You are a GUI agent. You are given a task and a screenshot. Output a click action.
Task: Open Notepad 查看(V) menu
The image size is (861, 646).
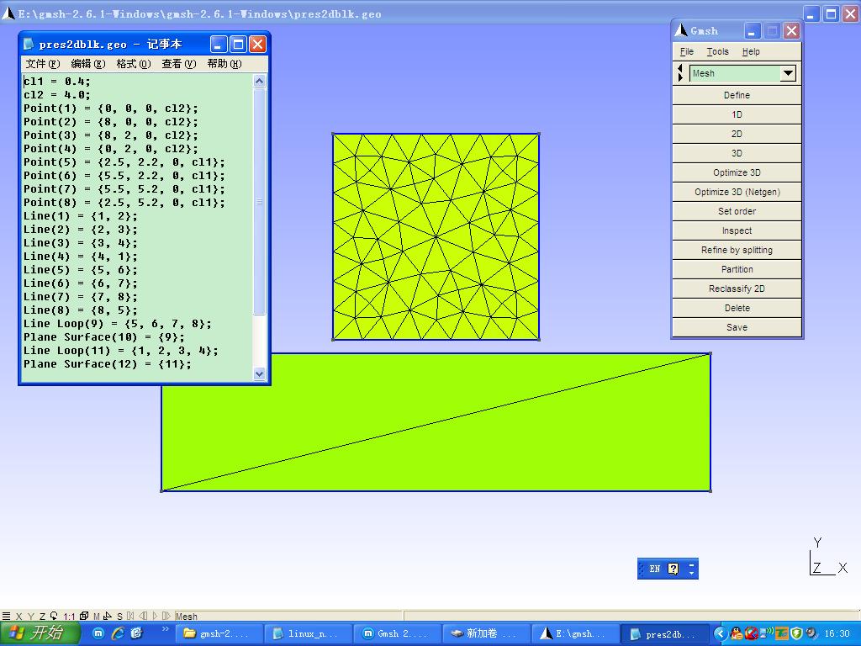(x=179, y=64)
